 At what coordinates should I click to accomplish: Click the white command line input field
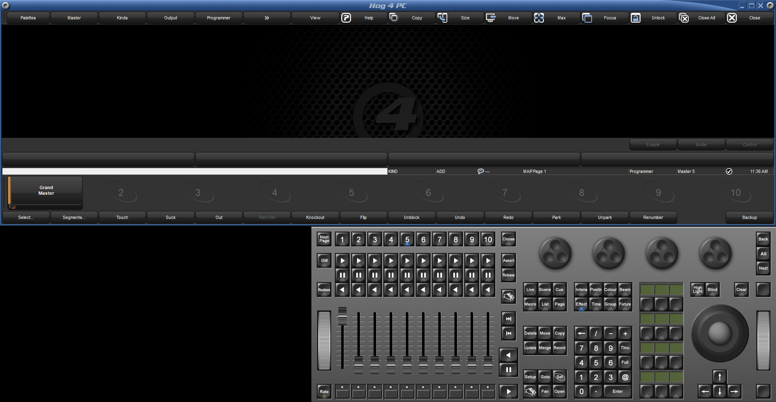pyautogui.click(x=195, y=171)
